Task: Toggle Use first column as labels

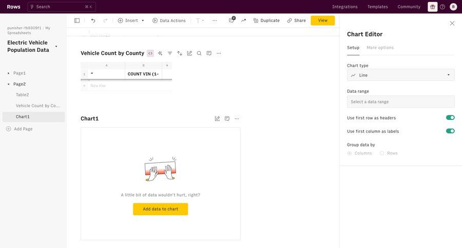Action: [450, 131]
